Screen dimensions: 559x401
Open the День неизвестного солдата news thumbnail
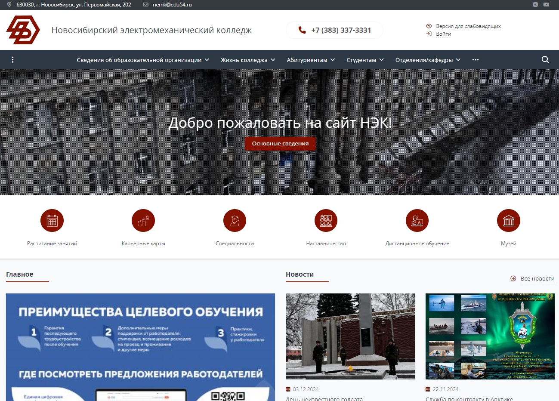(x=350, y=336)
